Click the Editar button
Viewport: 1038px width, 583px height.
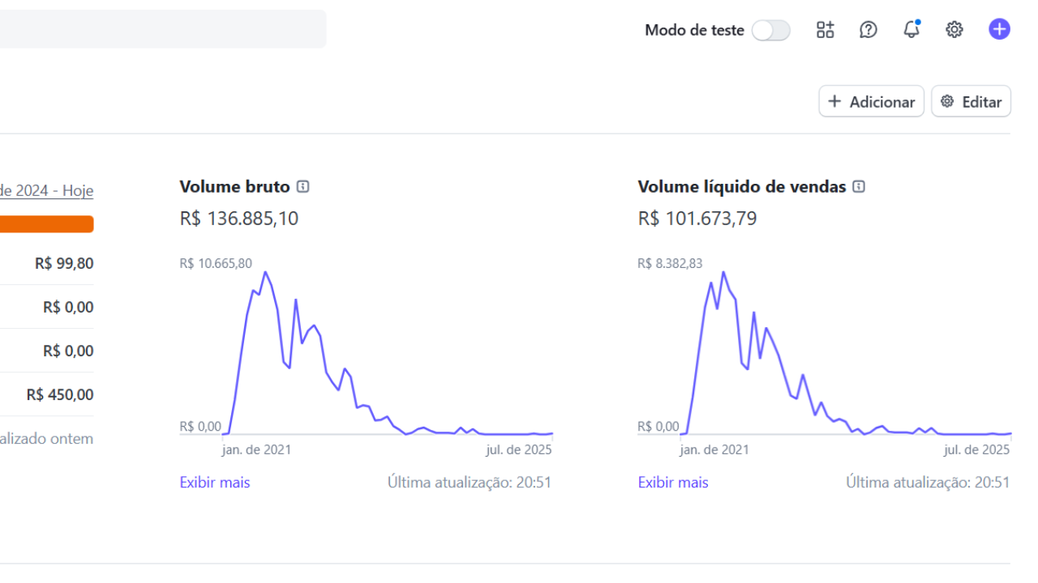971,101
